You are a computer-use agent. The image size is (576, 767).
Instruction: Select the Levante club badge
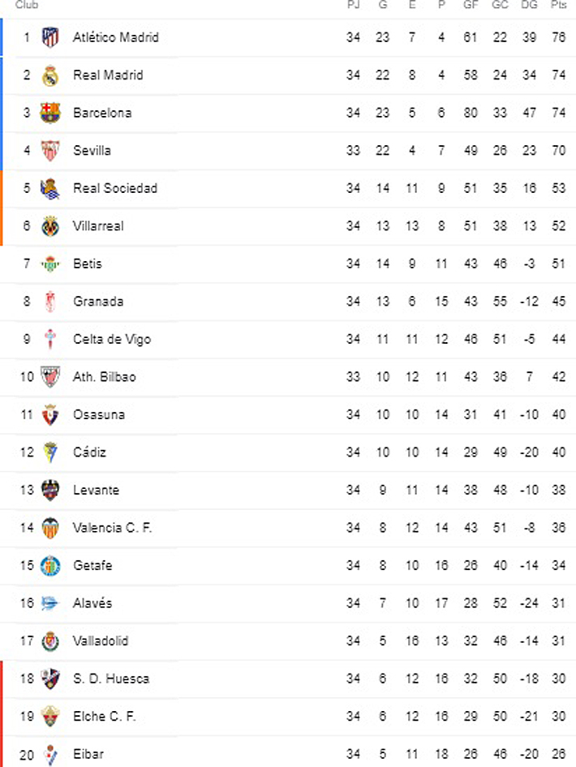[50, 491]
